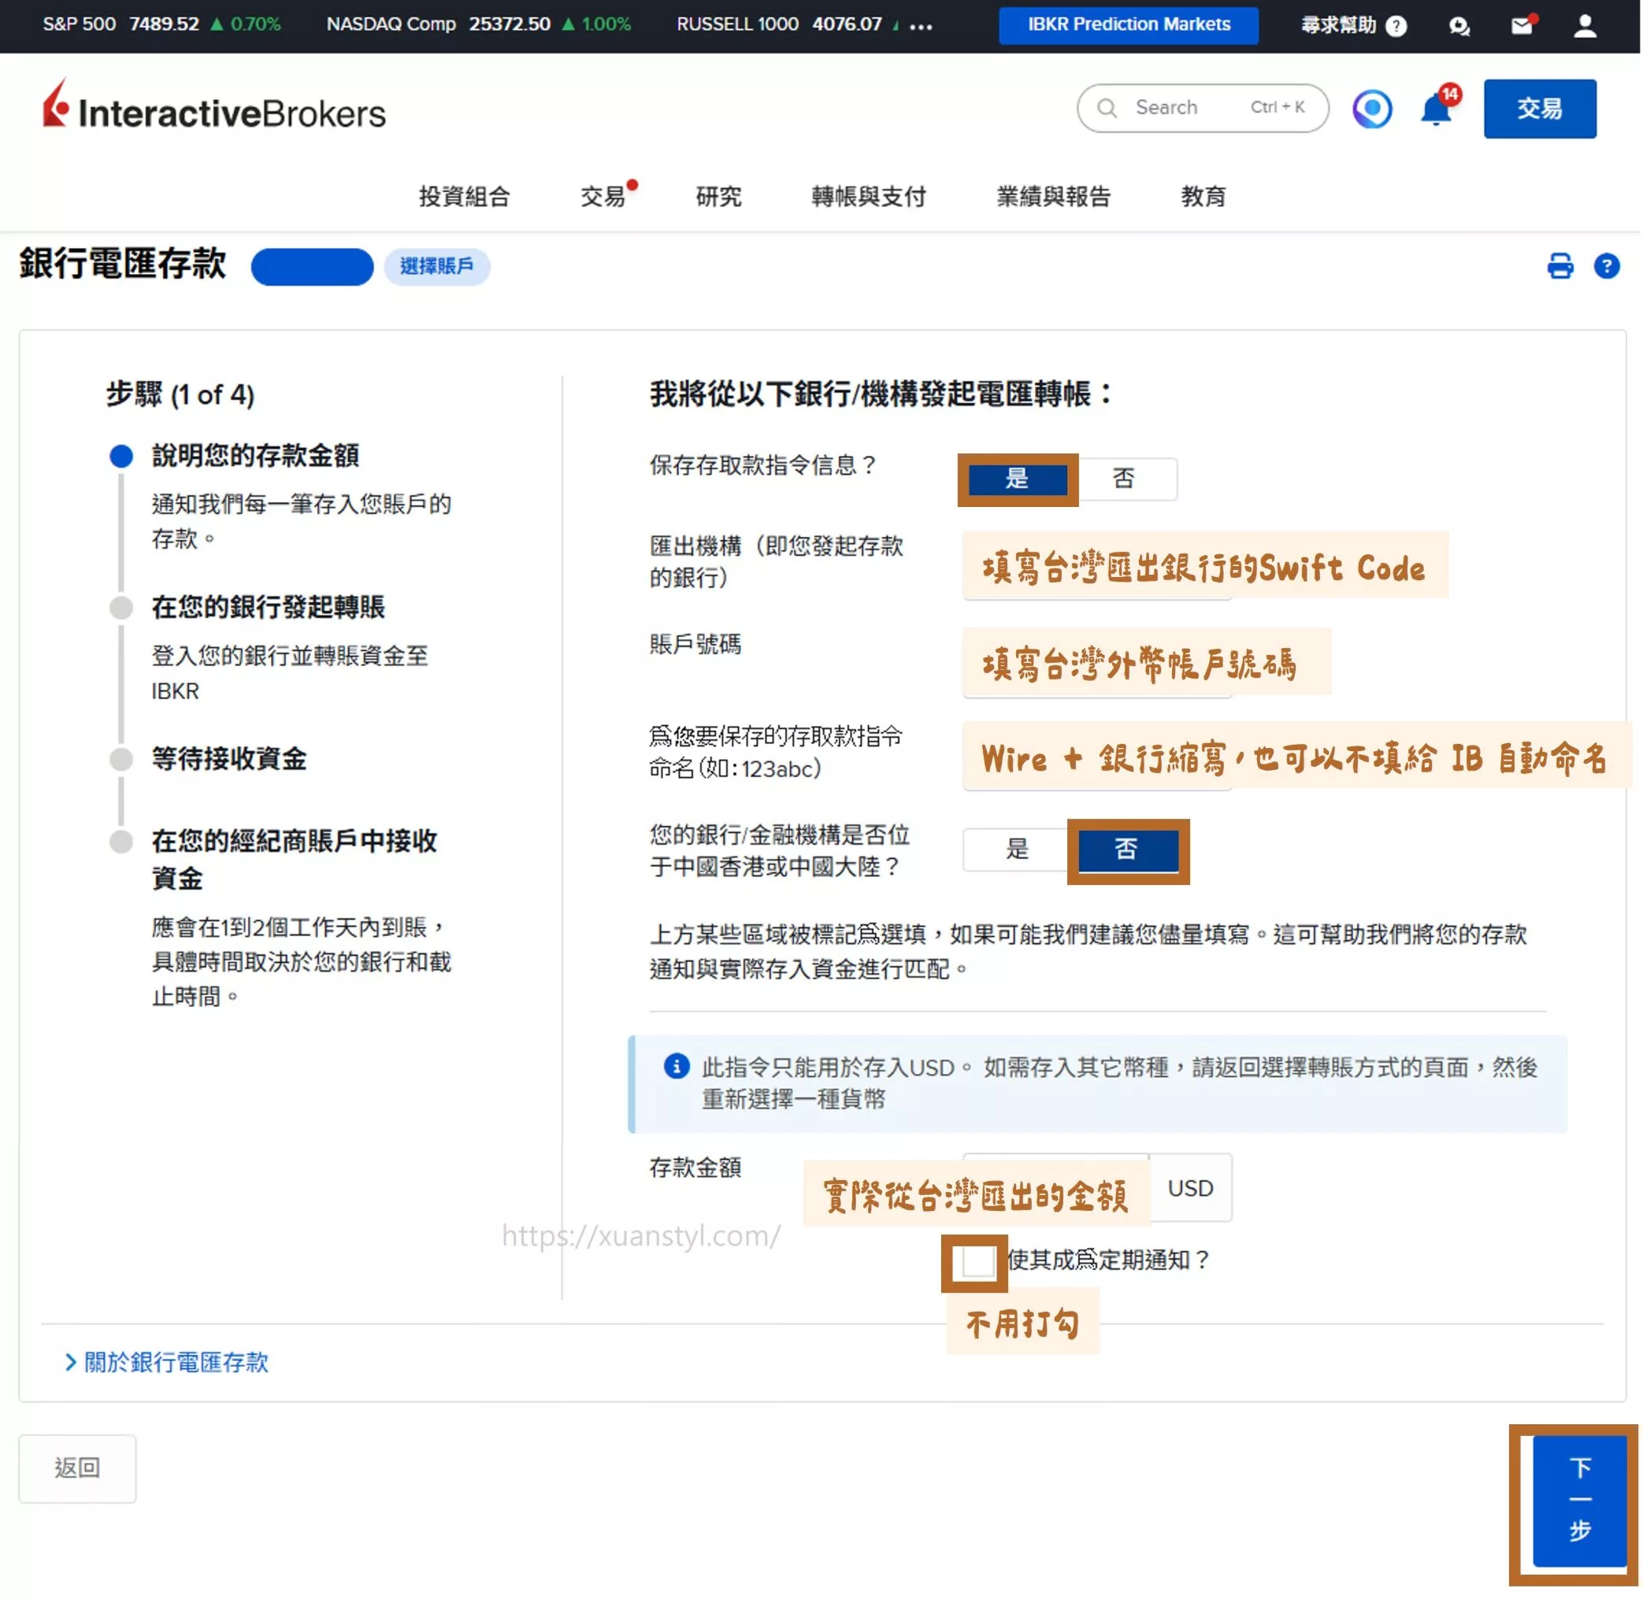The height and width of the screenshot is (1599, 1643).
Task: Click the search magnifier icon
Action: pyautogui.click(x=1107, y=108)
